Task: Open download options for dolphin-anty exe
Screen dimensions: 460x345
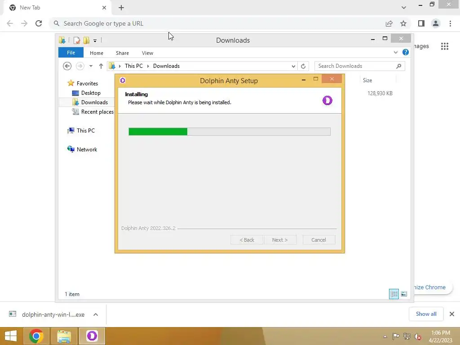Action: 96,314
